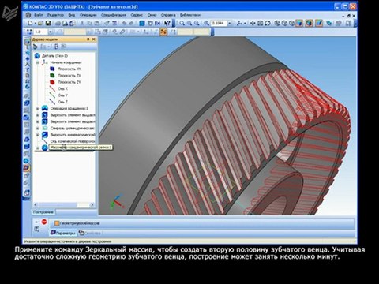Activate the context help arrow-question icon
This screenshot has height=284, width=379.
pyautogui.click(x=167, y=24)
